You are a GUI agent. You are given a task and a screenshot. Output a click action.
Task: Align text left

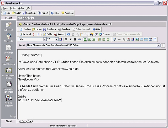click(x=85, y=39)
